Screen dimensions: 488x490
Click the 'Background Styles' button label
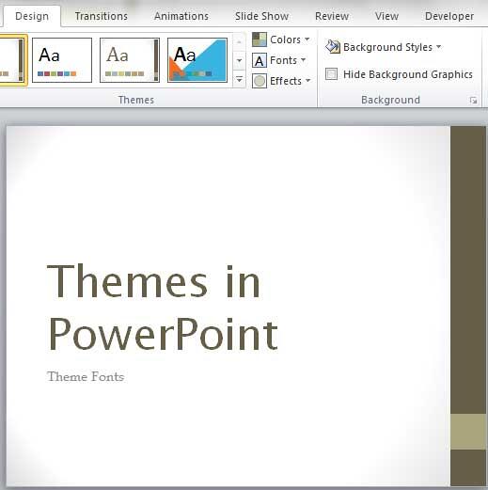point(387,47)
